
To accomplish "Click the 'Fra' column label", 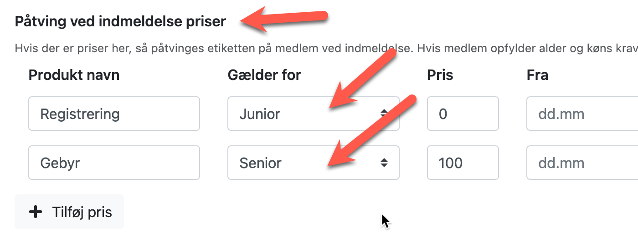I will pyautogui.click(x=537, y=75).
